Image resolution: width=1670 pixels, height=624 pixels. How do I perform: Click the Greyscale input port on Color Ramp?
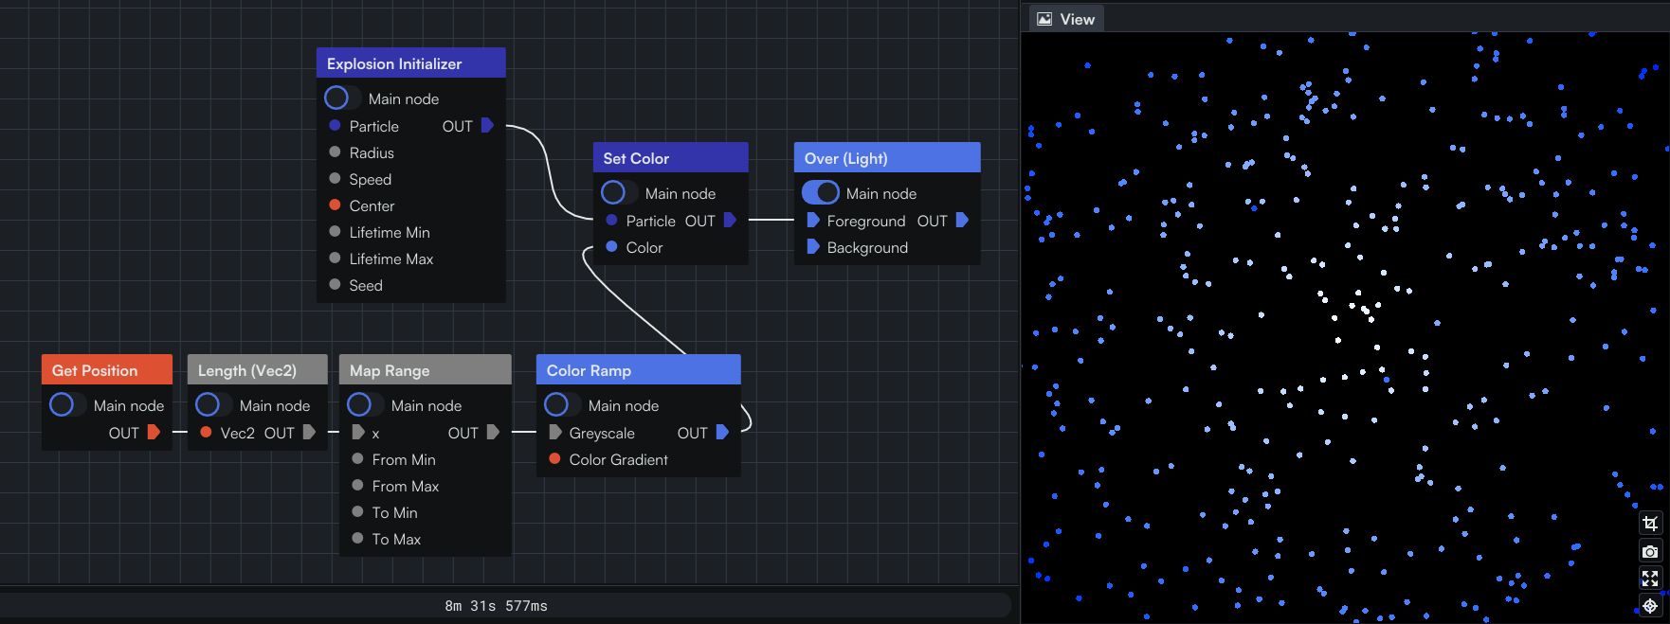click(555, 433)
